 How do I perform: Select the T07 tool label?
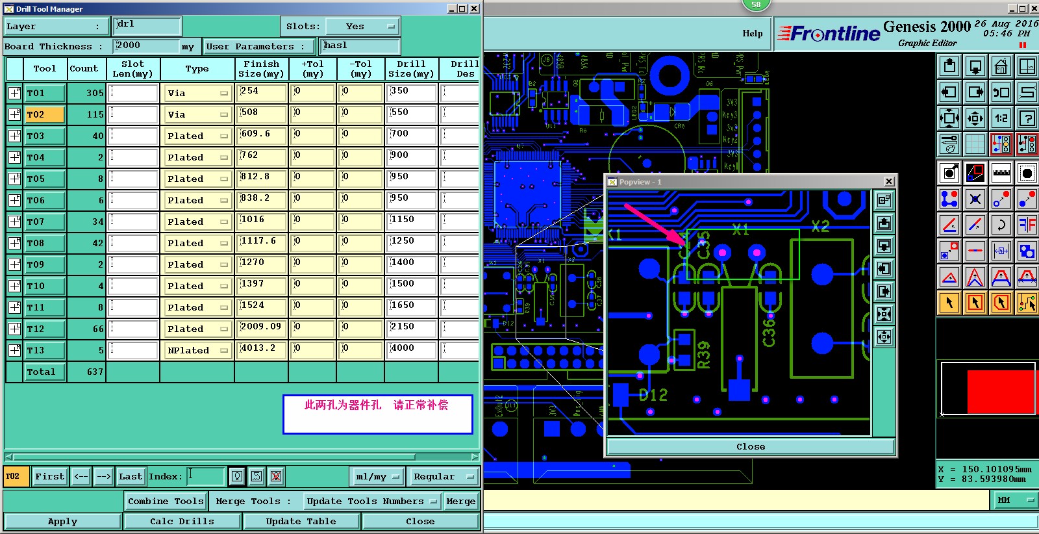coord(44,222)
